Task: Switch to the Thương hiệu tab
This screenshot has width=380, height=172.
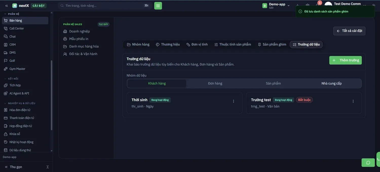Action: [x=168, y=45]
